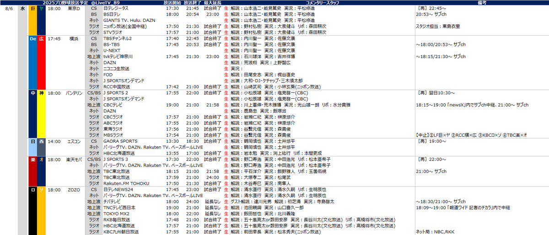Click the 'TNCテレビ西日本' channel cell
The height and width of the screenshot is (235, 549).
(x=119, y=207)
